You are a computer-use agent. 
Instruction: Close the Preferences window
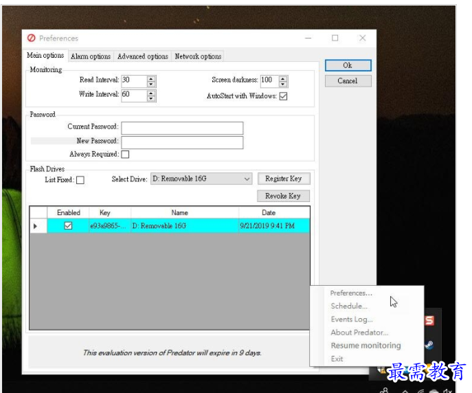coord(363,38)
